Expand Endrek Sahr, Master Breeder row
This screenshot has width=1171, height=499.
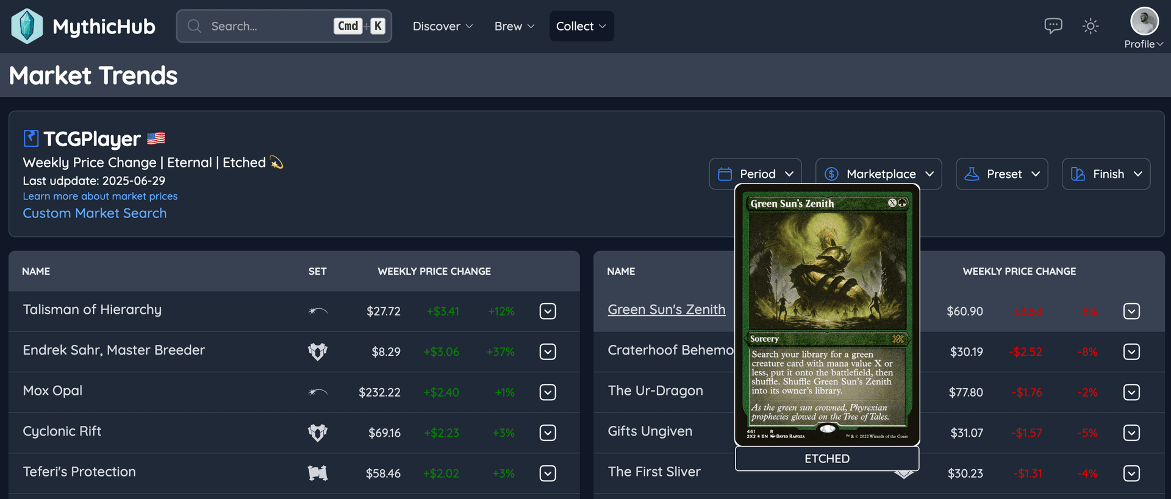click(548, 352)
